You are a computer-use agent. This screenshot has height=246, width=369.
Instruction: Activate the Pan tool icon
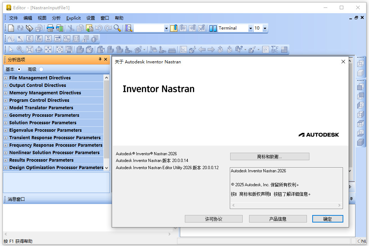[x=48, y=49]
